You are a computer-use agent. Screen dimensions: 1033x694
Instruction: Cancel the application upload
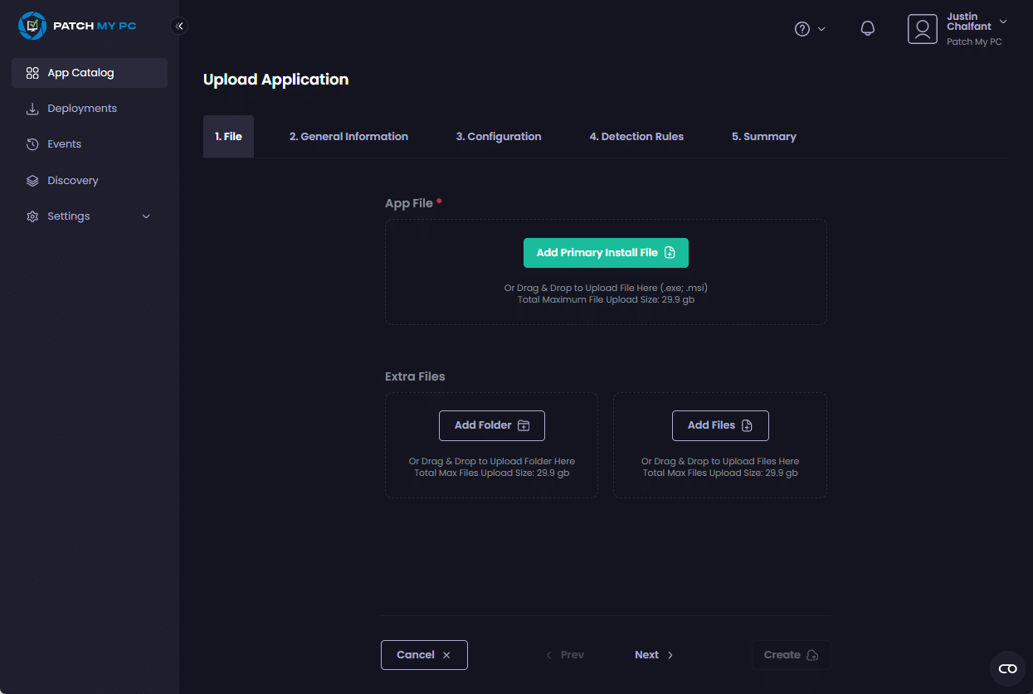[424, 655]
